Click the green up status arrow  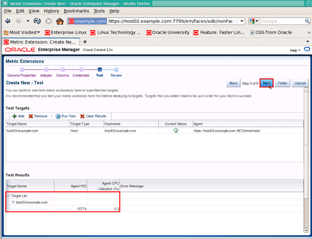(x=176, y=130)
